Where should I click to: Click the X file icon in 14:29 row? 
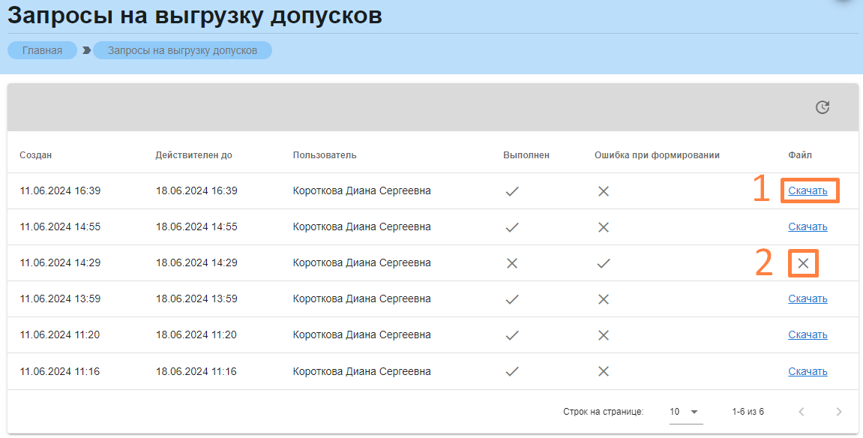pos(803,263)
